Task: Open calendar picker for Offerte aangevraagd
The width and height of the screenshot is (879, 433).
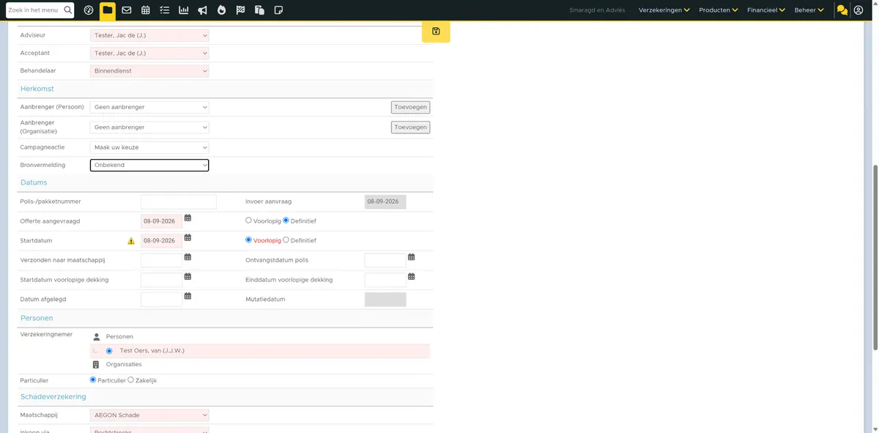Action: (x=188, y=218)
